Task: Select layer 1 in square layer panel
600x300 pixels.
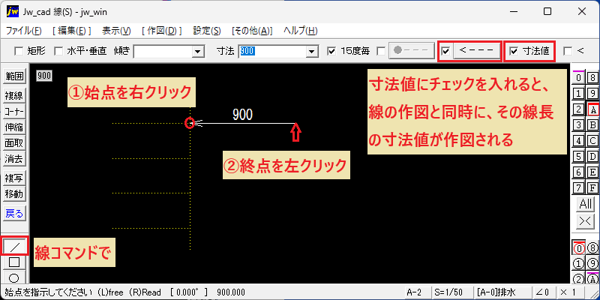Action: pos(579,93)
